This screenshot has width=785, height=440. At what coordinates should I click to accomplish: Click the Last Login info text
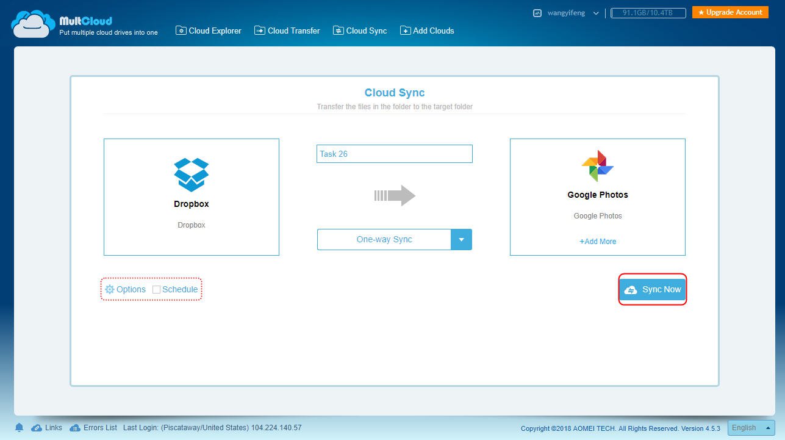(x=212, y=428)
